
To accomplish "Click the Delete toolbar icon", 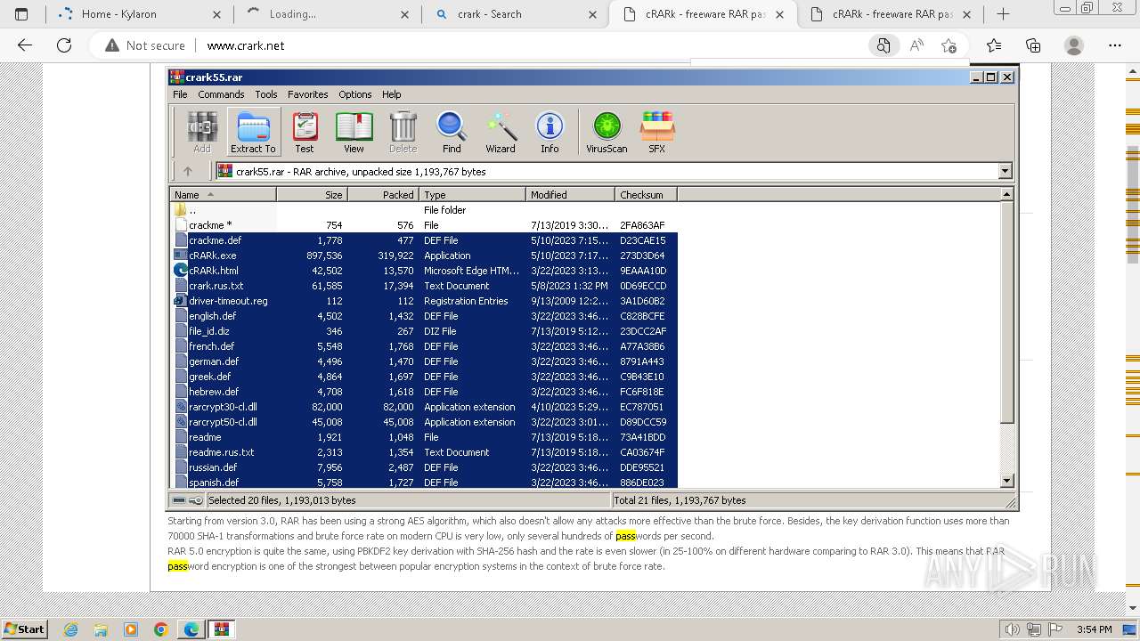I will pos(403,132).
